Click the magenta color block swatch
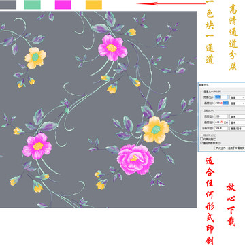This screenshot has height=245, width=245. [x=63, y=5]
